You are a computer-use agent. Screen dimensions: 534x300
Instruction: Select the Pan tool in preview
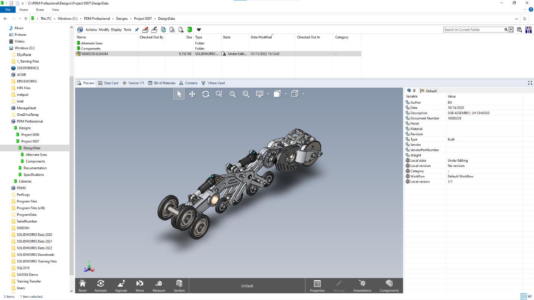(x=192, y=94)
